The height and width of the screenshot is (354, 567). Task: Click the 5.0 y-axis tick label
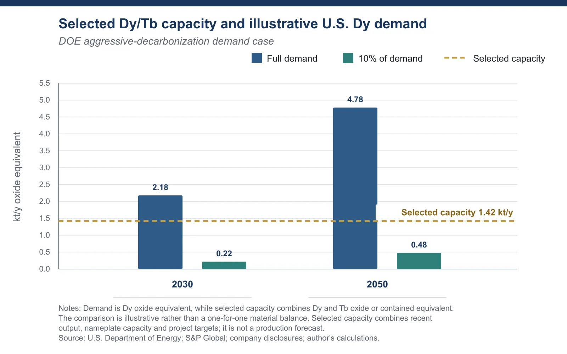point(45,100)
